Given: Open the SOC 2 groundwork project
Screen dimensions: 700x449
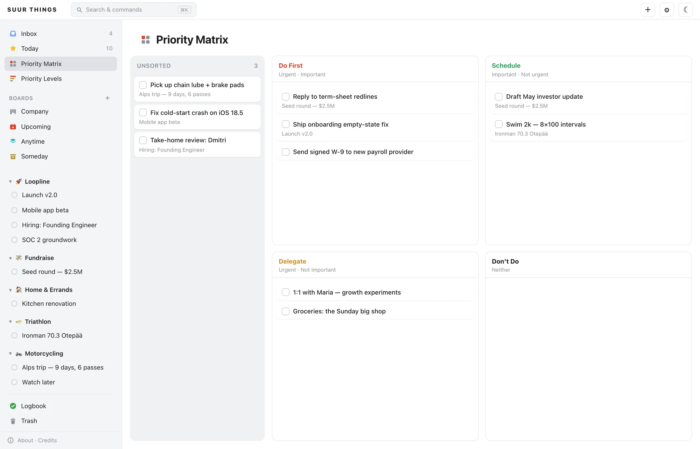Looking at the screenshot, I should click(61, 240).
